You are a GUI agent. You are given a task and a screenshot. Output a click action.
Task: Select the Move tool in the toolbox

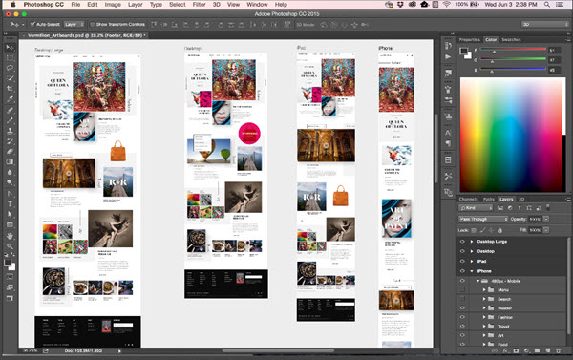[x=10, y=48]
